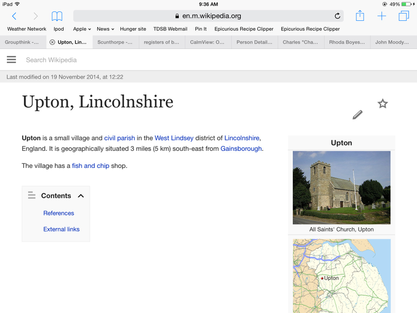The height and width of the screenshot is (313, 417).
Task: Jump to External links section
Action: [x=62, y=229]
